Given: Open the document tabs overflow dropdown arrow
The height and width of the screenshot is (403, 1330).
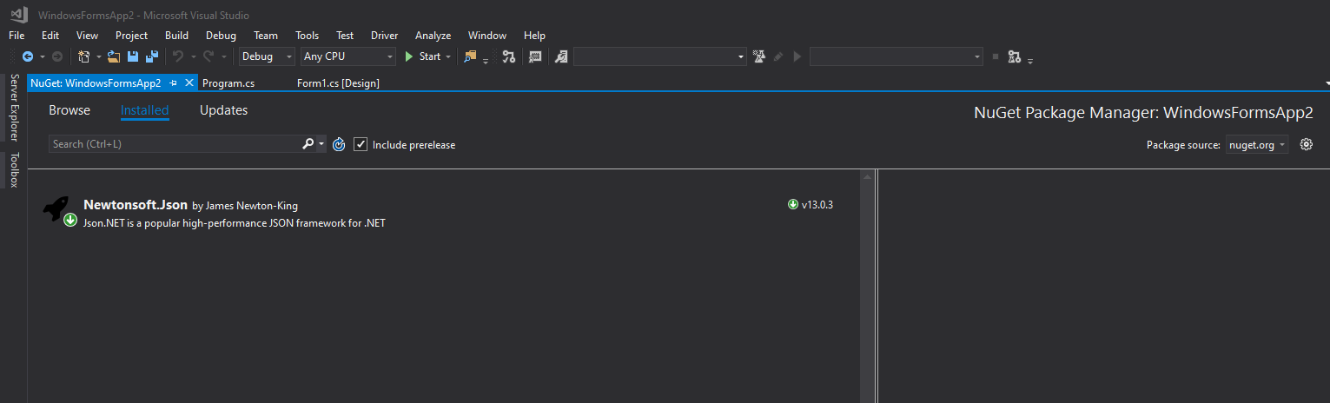Looking at the screenshot, I should point(1327,83).
